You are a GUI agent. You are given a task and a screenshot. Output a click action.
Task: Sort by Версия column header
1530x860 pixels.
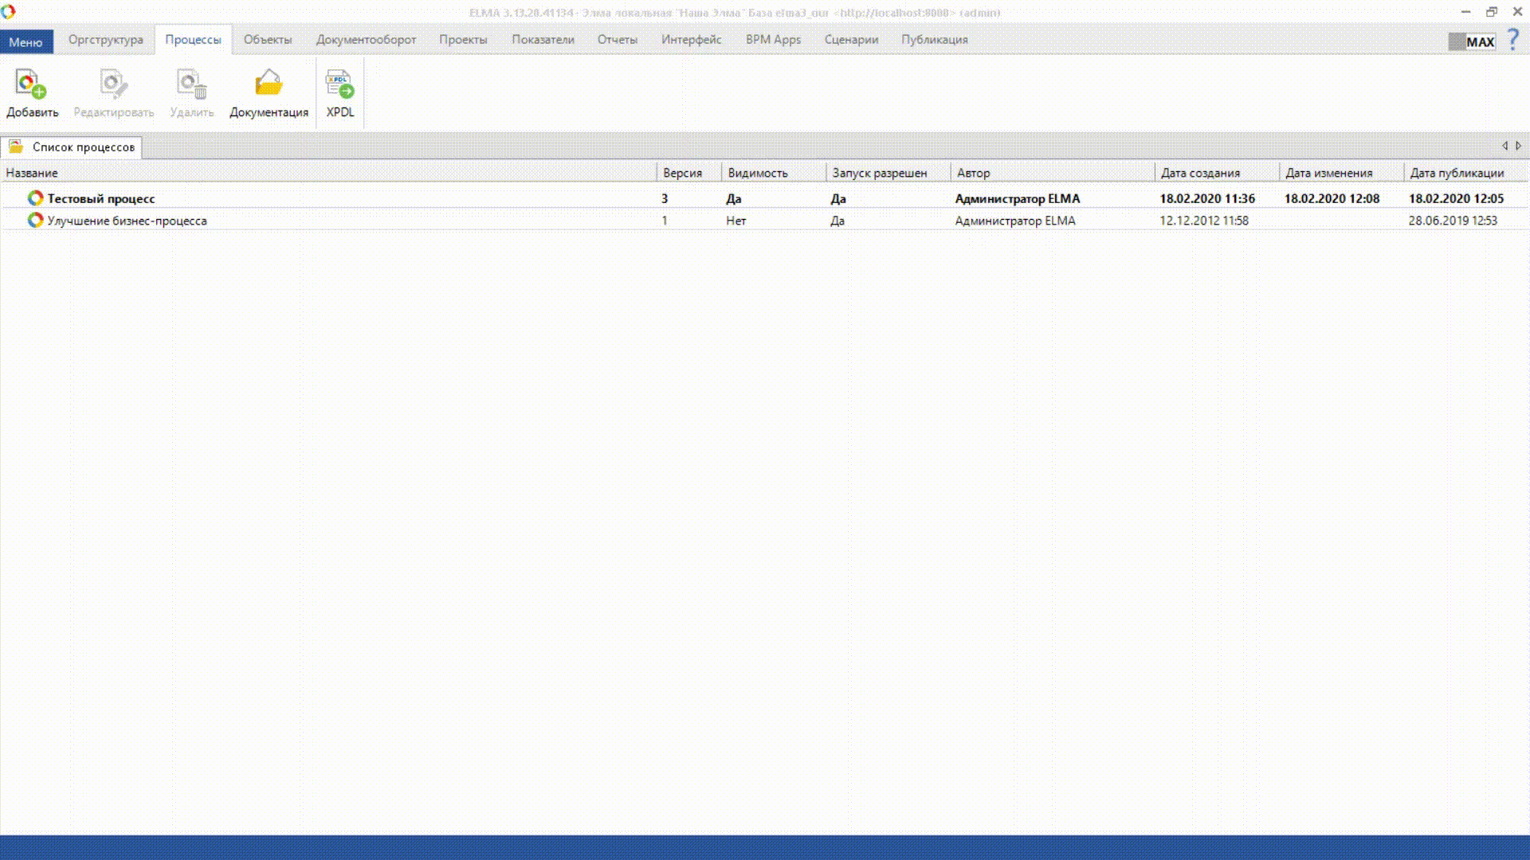(682, 173)
